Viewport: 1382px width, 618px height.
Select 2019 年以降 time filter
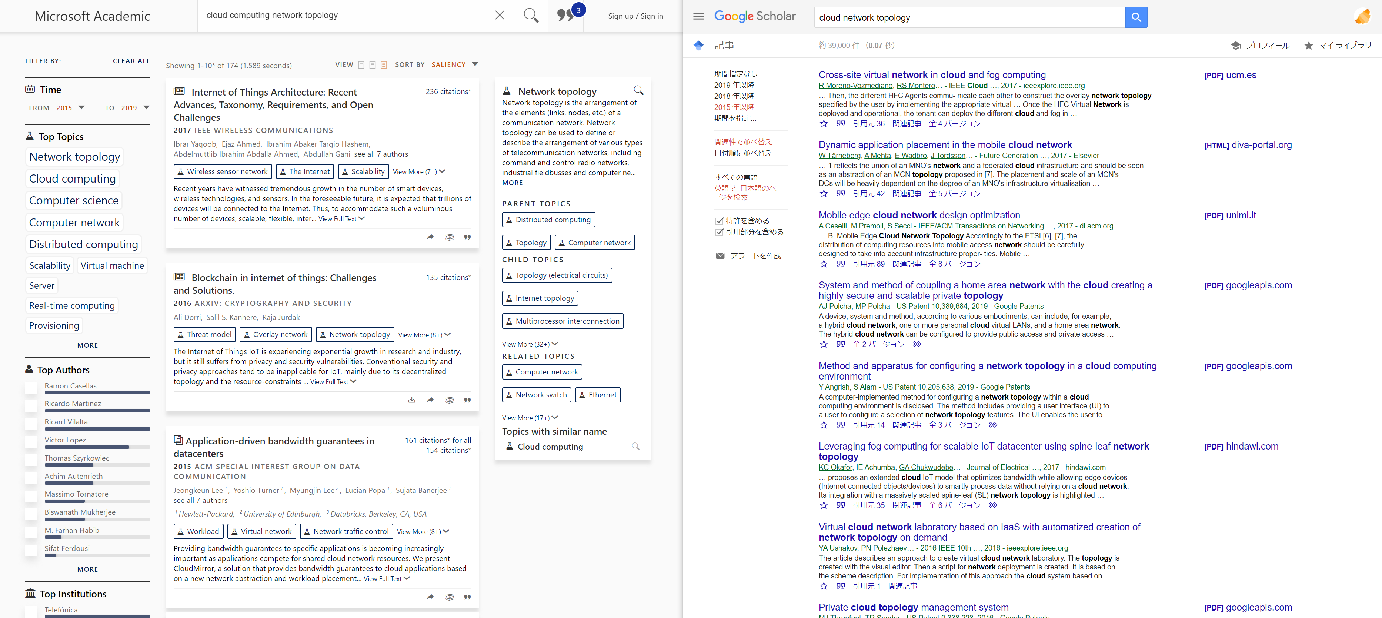pyautogui.click(x=733, y=85)
